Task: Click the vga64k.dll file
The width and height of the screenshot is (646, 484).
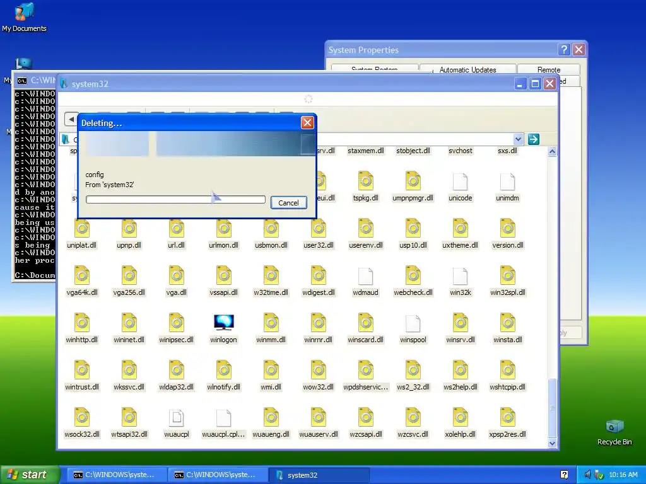Action: click(81, 275)
